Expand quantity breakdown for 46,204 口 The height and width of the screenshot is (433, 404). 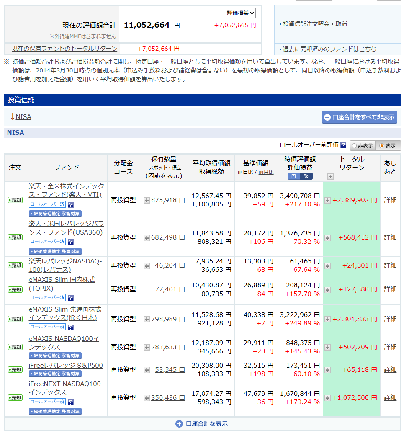coord(147,266)
